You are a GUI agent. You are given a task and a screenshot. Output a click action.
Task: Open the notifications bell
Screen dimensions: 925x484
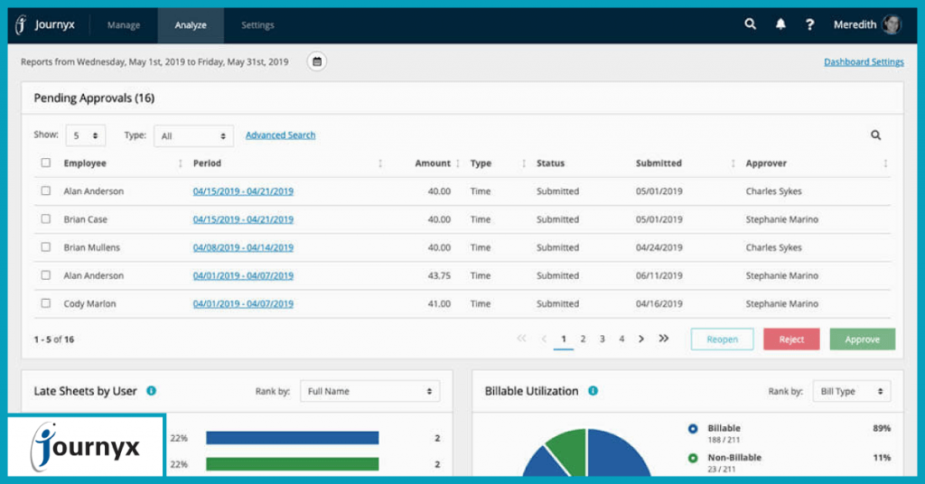(x=780, y=24)
